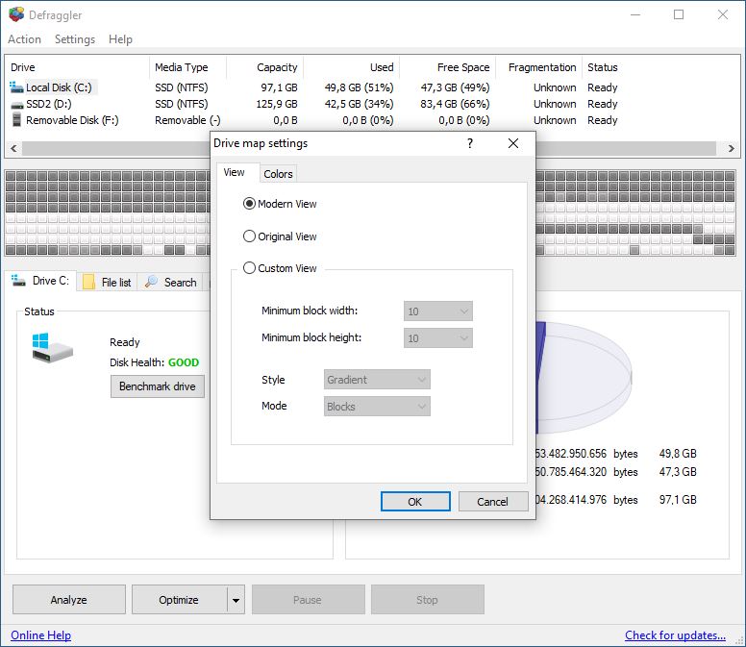Click the Status column header
Image resolution: width=746 pixels, height=647 pixels.
(x=603, y=67)
